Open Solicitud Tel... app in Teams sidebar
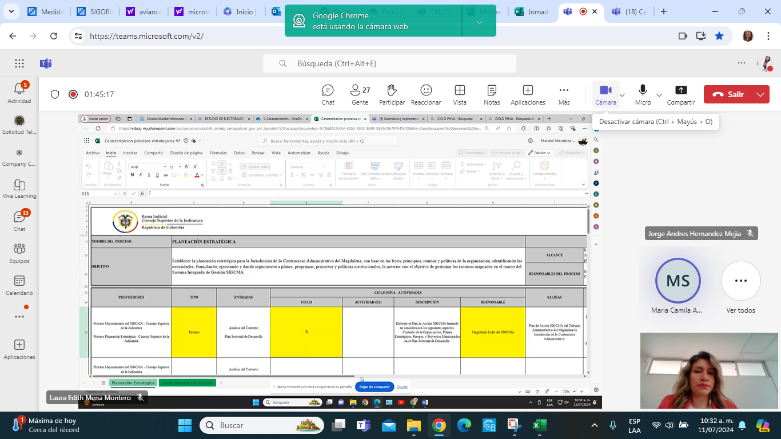This screenshot has height=439, width=781. point(19,125)
